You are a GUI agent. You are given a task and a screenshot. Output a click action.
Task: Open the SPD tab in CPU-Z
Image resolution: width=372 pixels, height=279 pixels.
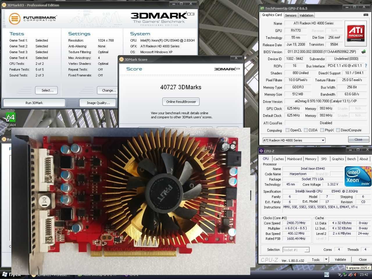click(324, 159)
